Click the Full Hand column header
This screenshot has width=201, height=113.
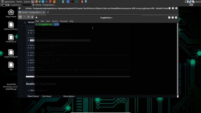pyautogui.click(x=46, y=96)
